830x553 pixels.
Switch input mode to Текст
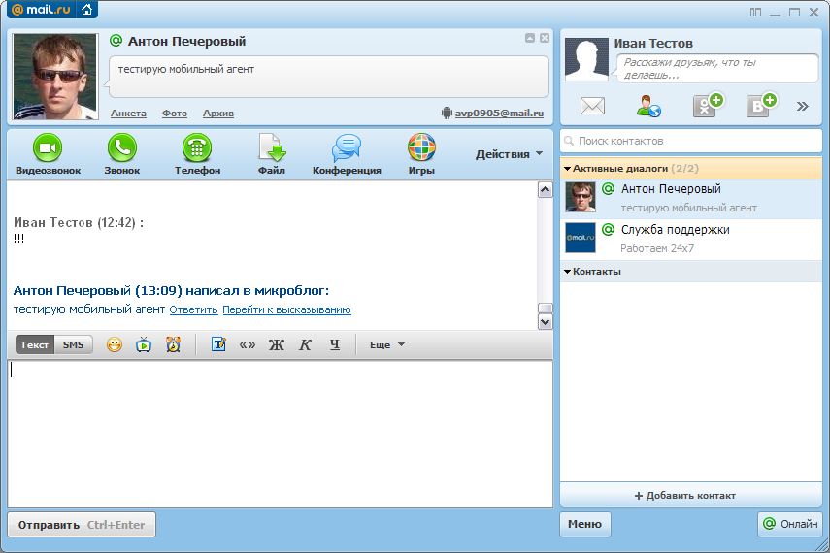(34, 345)
